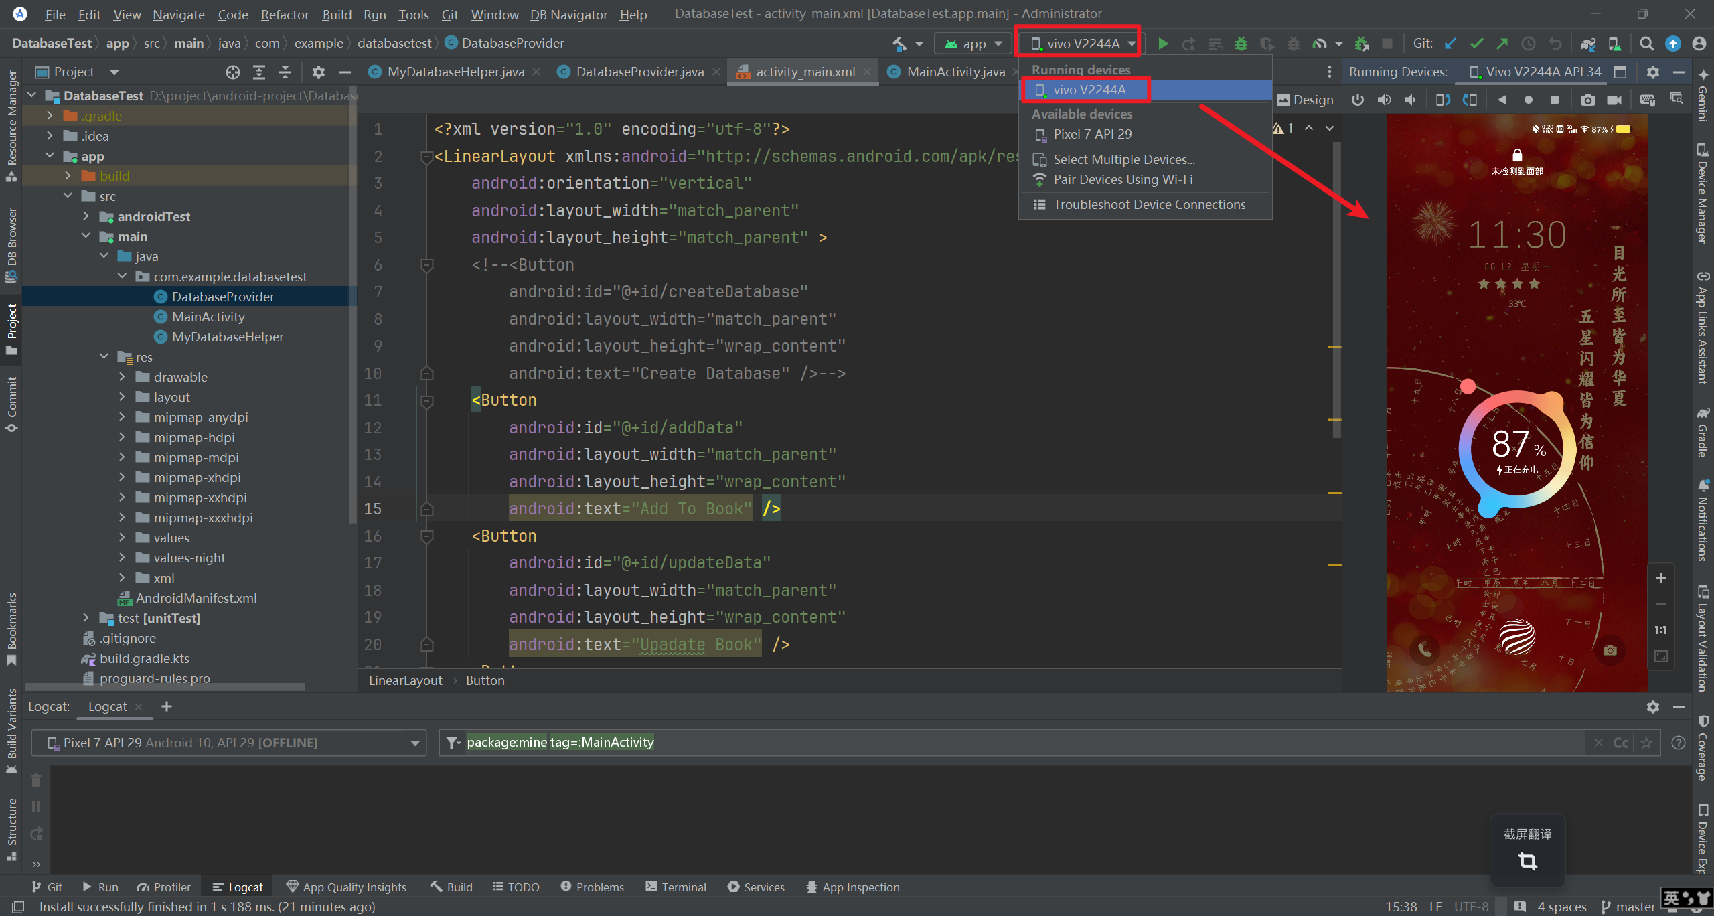Image resolution: width=1714 pixels, height=916 pixels.
Task: Click the Build Project hammer icon
Action: (x=899, y=43)
